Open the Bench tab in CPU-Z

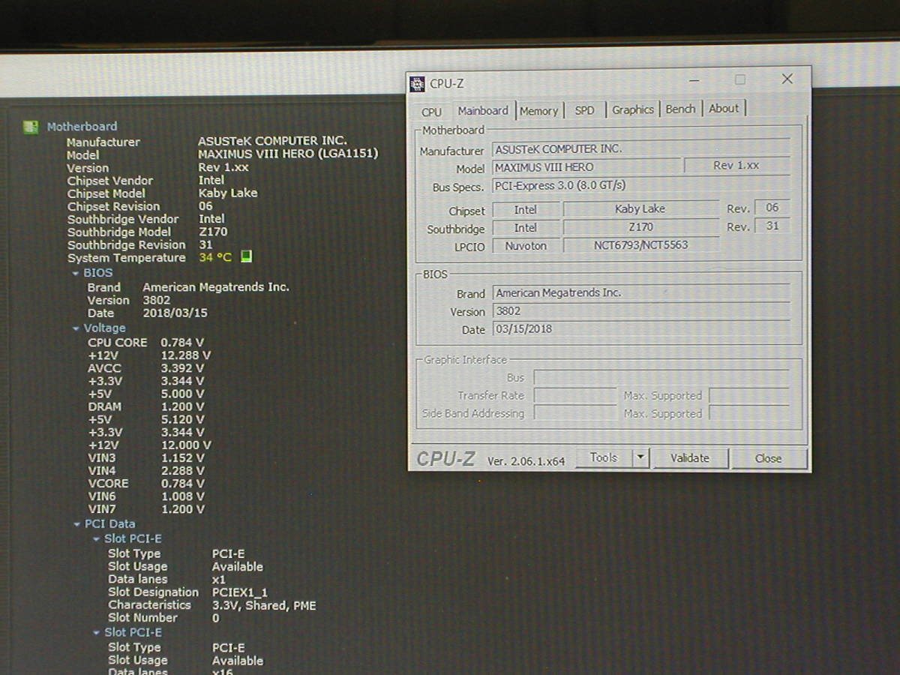tap(680, 109)
